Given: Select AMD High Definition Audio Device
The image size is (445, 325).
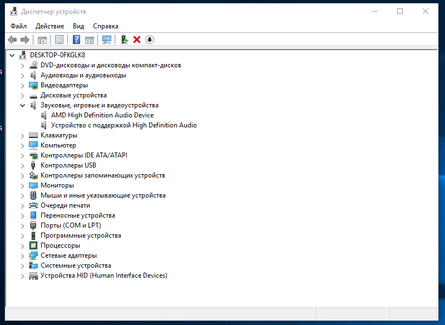Looking at the screenshot, I should click(102, 115).
